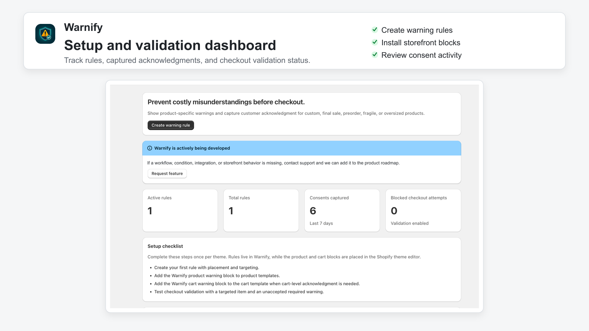
Task: Click 'Add the Warnify product warning block' item
Action: coord(217,276)
